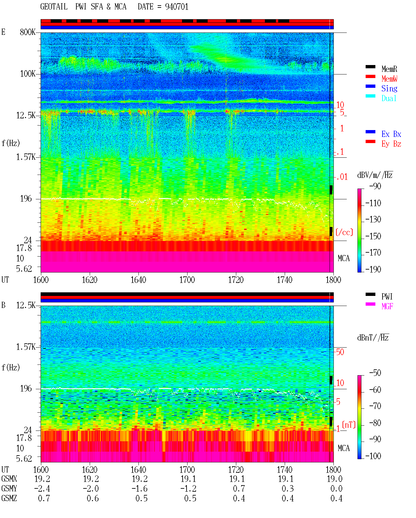416x518 pixels.
Task: Click the red '50' tick label
Action: pos(340,352)
